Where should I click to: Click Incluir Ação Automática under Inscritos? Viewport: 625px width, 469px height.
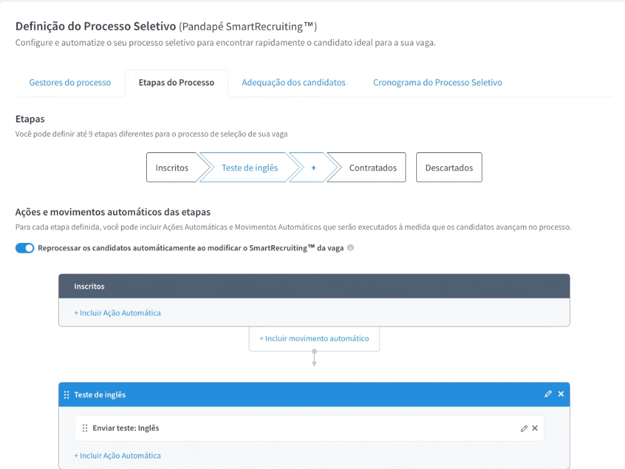point(117,313)
